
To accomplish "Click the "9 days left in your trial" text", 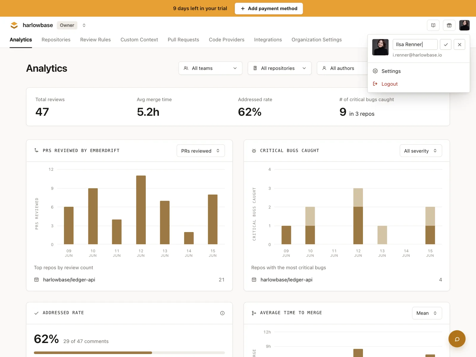I will click(200, 9).
